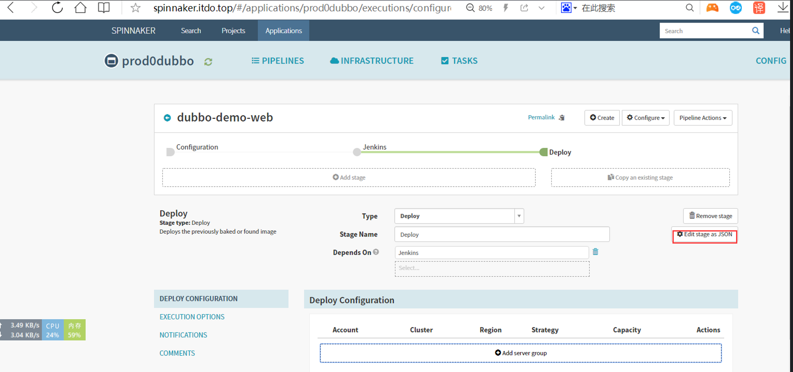Click the SPINNAKER logo link
This screenshot has height=372, width=793.
pos(133,31)
